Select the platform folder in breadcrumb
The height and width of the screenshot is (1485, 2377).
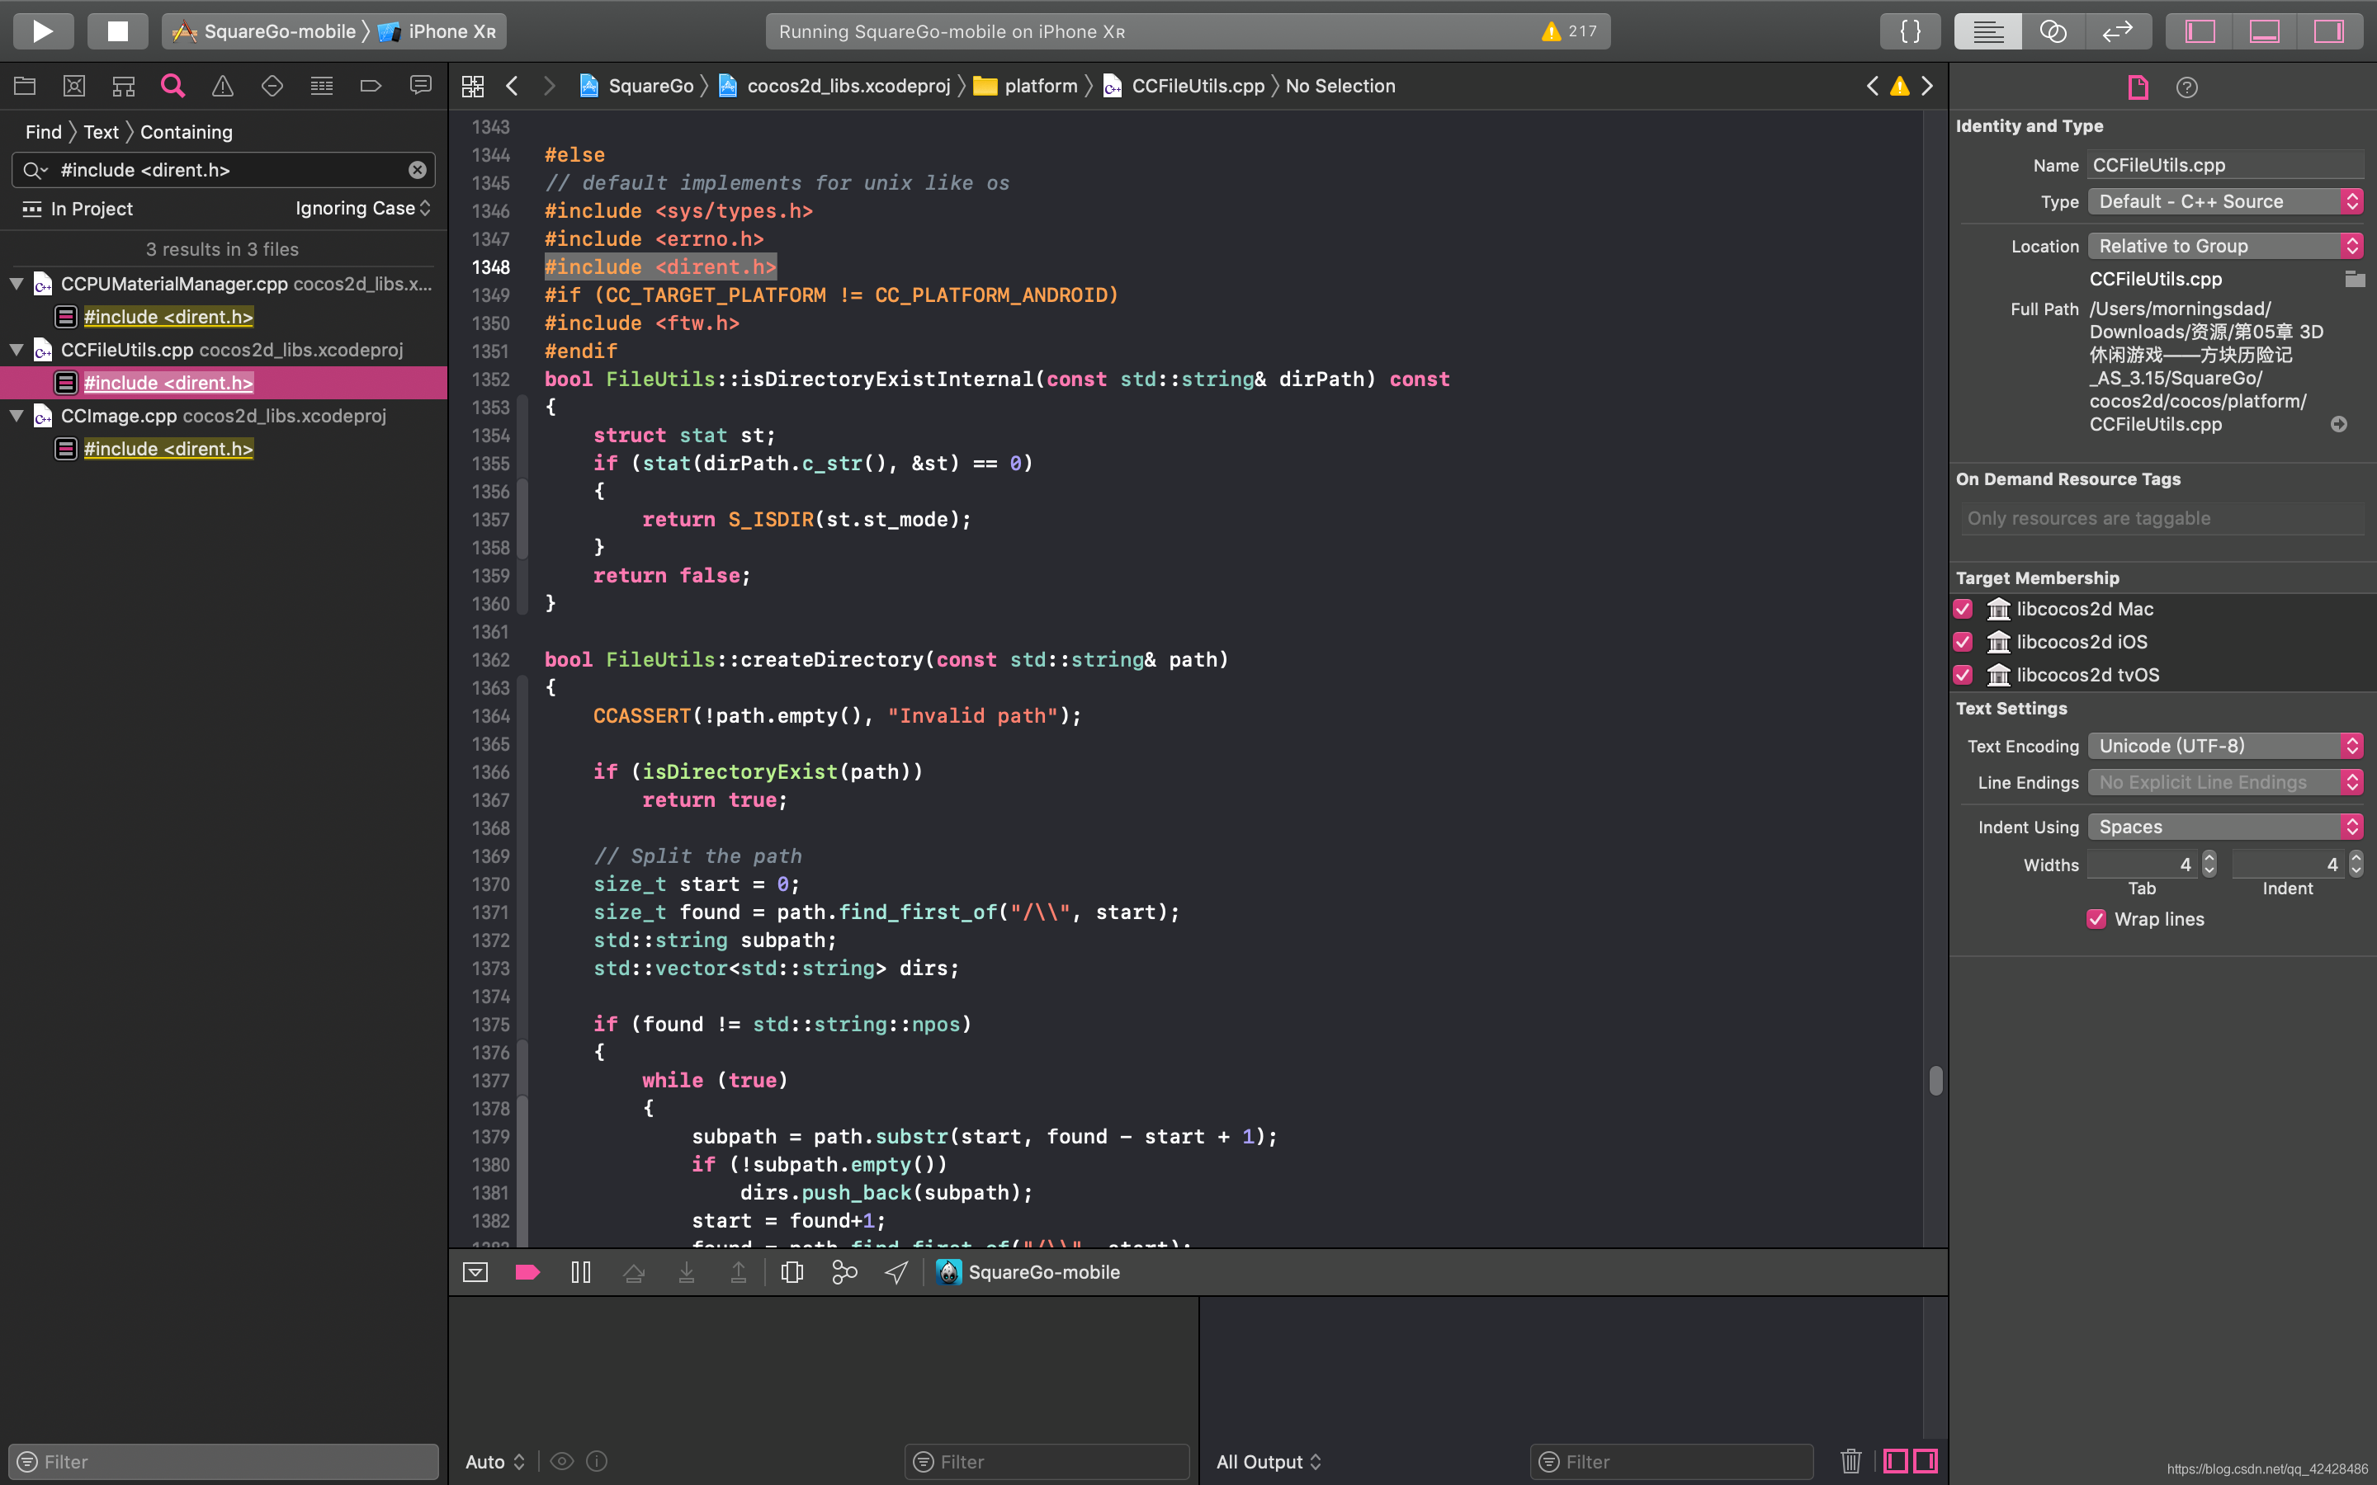point(1039,87)
